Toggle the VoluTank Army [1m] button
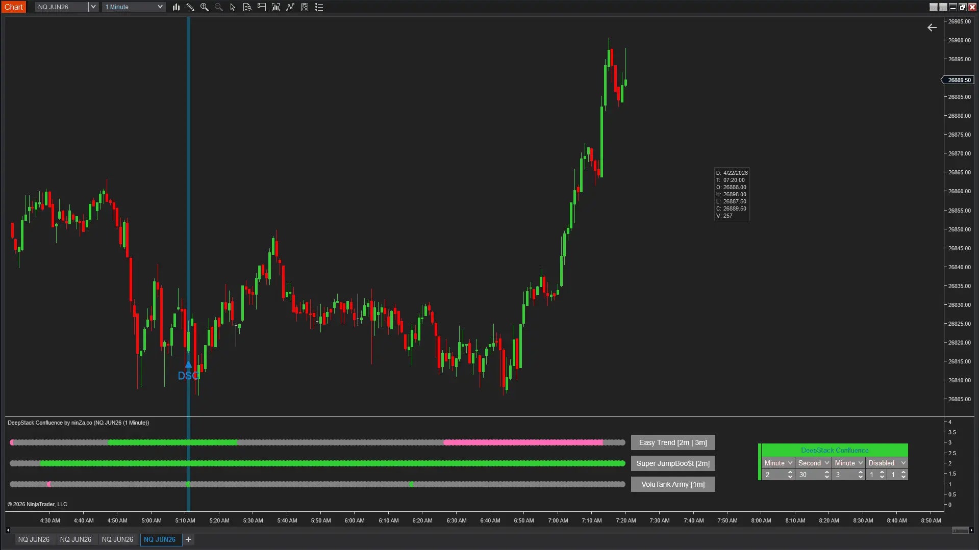979x550 pixels. (673, 484)
